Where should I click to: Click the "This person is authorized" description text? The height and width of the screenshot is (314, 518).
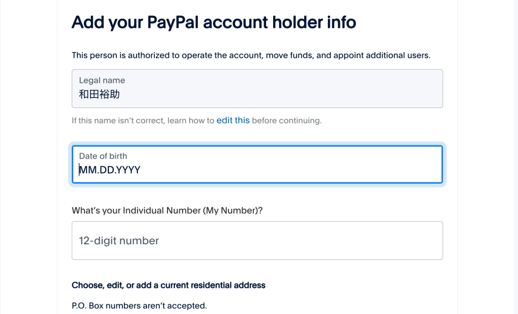click(251, 56)
